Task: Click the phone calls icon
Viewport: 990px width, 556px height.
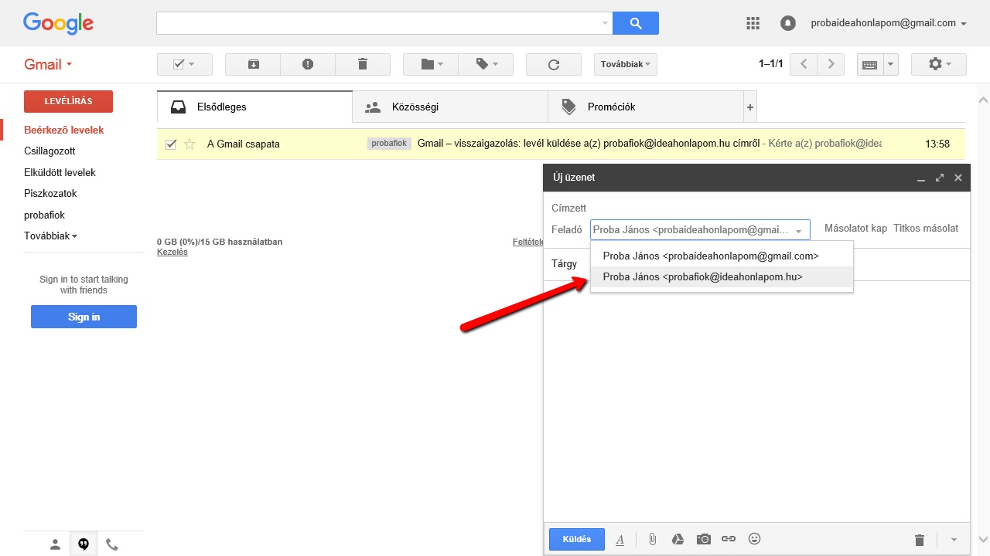Action: 112,544
